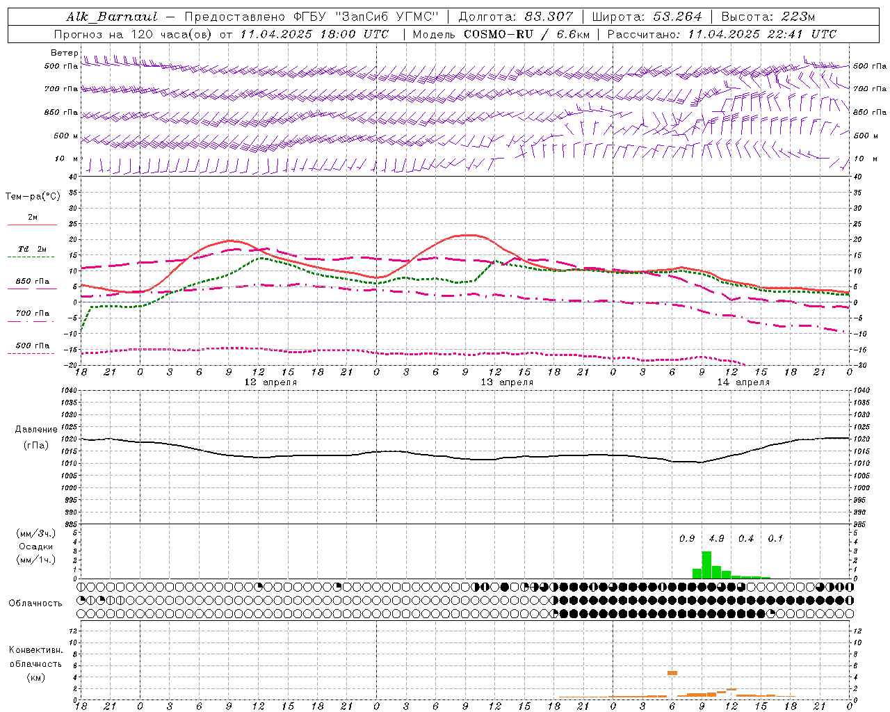The image size is (890, 712).
Task: Click the station title Alk_Barnaul
Action: (x=112, y=17)
